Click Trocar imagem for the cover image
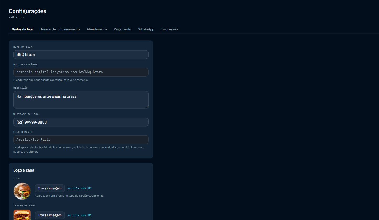The height and width of the screenshot is (220, 379). click(50, 215)
